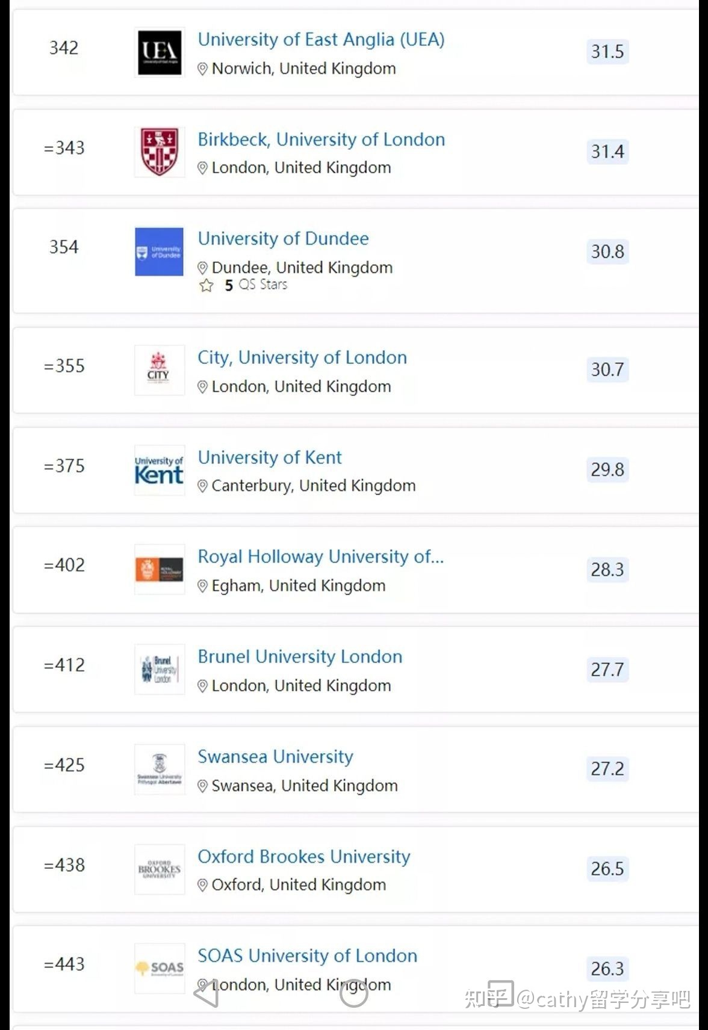Viewport: 708px width, 1030px height.
Task: Click the Swansea University crest logo
Action: (160, 769)
